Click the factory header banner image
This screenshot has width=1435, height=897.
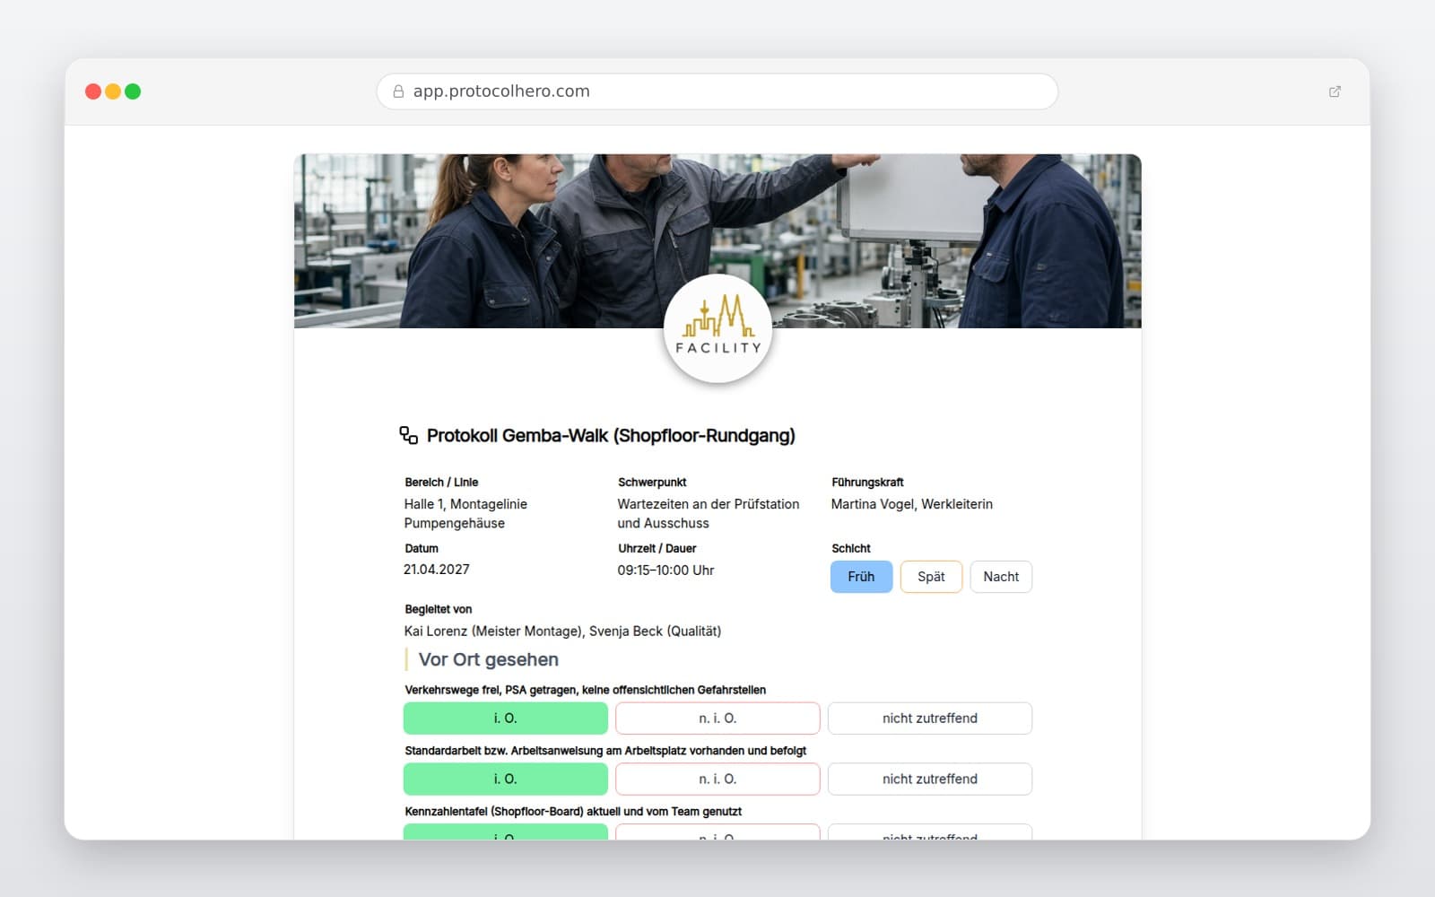[x=717, y=240]
